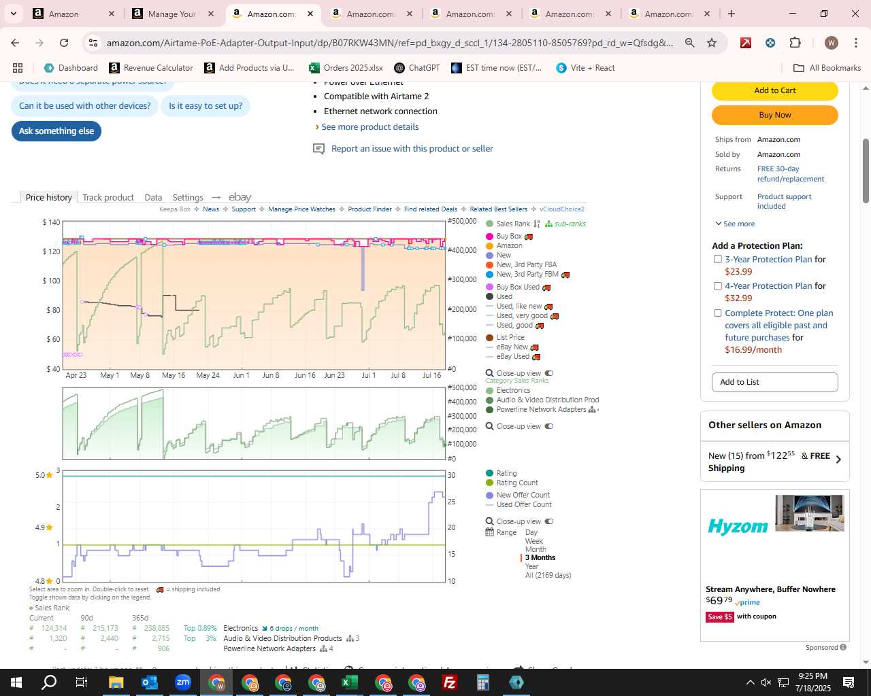Open the red arrow browser extension icon
The height and width of the screenshot is (696, 871).
coord(746,43)
